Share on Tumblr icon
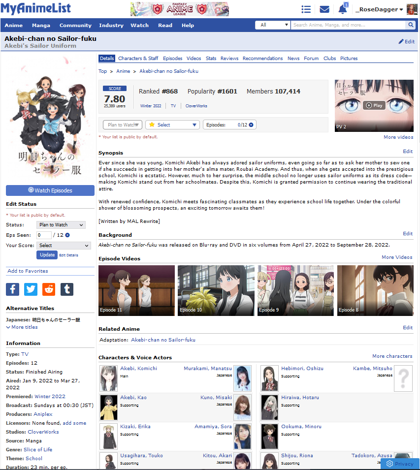 [x=67, y=289]
